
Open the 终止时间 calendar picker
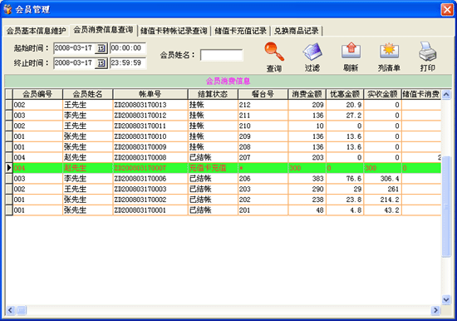101,63
